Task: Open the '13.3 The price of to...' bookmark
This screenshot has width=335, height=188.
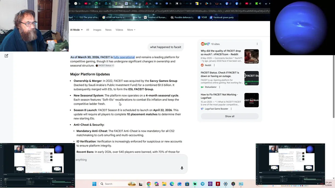Action: coord(89,17)
